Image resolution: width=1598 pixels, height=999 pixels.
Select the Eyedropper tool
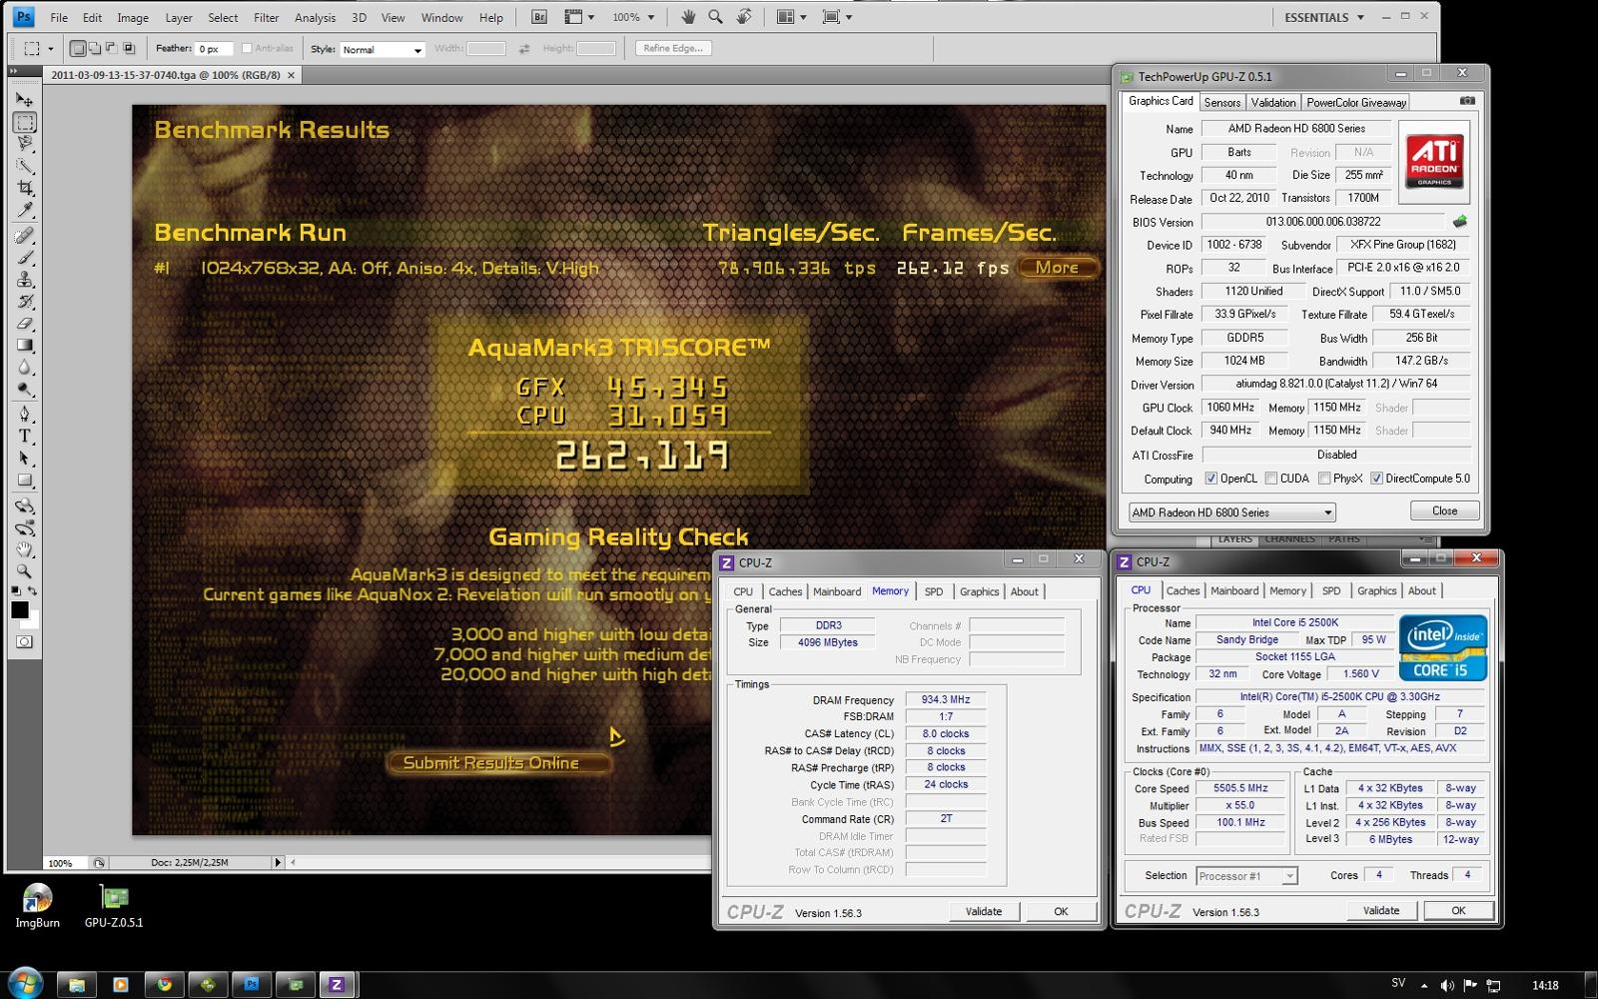click(x=25, y=211)
